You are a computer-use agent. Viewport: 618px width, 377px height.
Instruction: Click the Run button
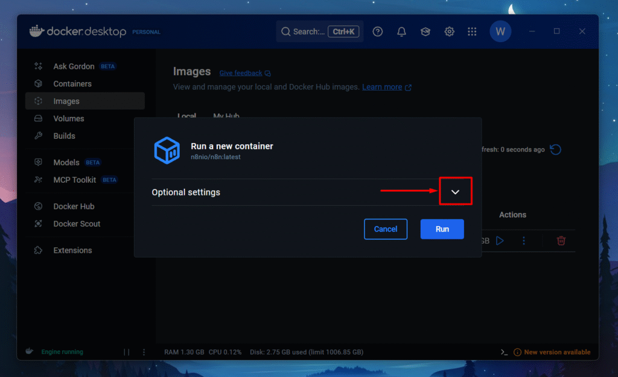[442, 229]
